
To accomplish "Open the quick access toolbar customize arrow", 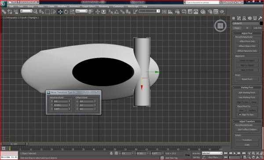I will [x=38, y=2].
